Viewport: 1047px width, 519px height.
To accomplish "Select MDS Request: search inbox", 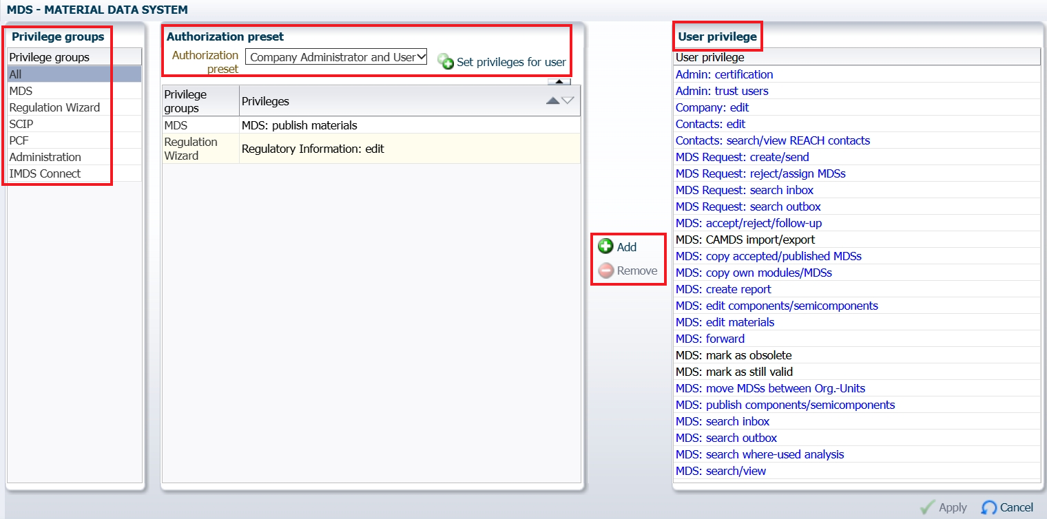I will [x=857, y=190].
